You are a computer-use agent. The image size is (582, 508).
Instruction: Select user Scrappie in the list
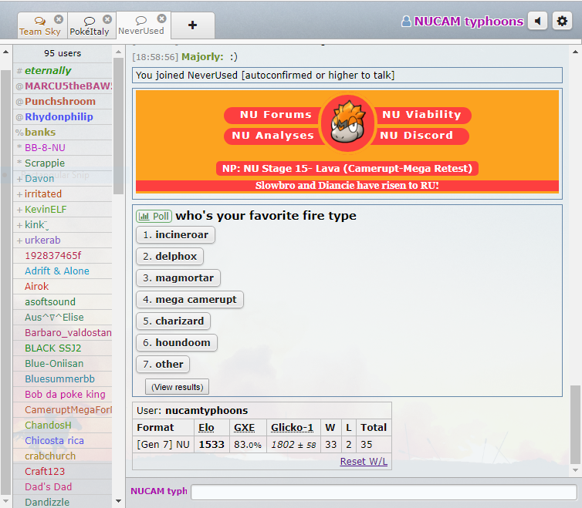(63, 163)
